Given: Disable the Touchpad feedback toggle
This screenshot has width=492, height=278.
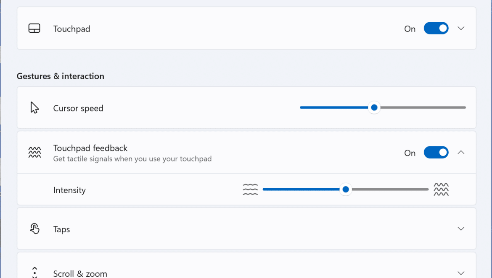Looking at the screenshot, I should click(436, 152).
